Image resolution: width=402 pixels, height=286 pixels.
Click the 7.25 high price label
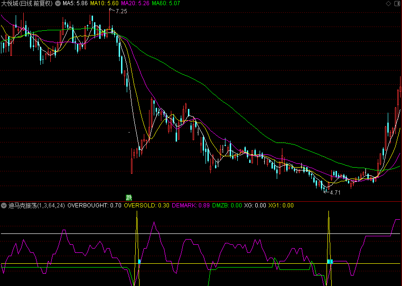tap(122, 11)
